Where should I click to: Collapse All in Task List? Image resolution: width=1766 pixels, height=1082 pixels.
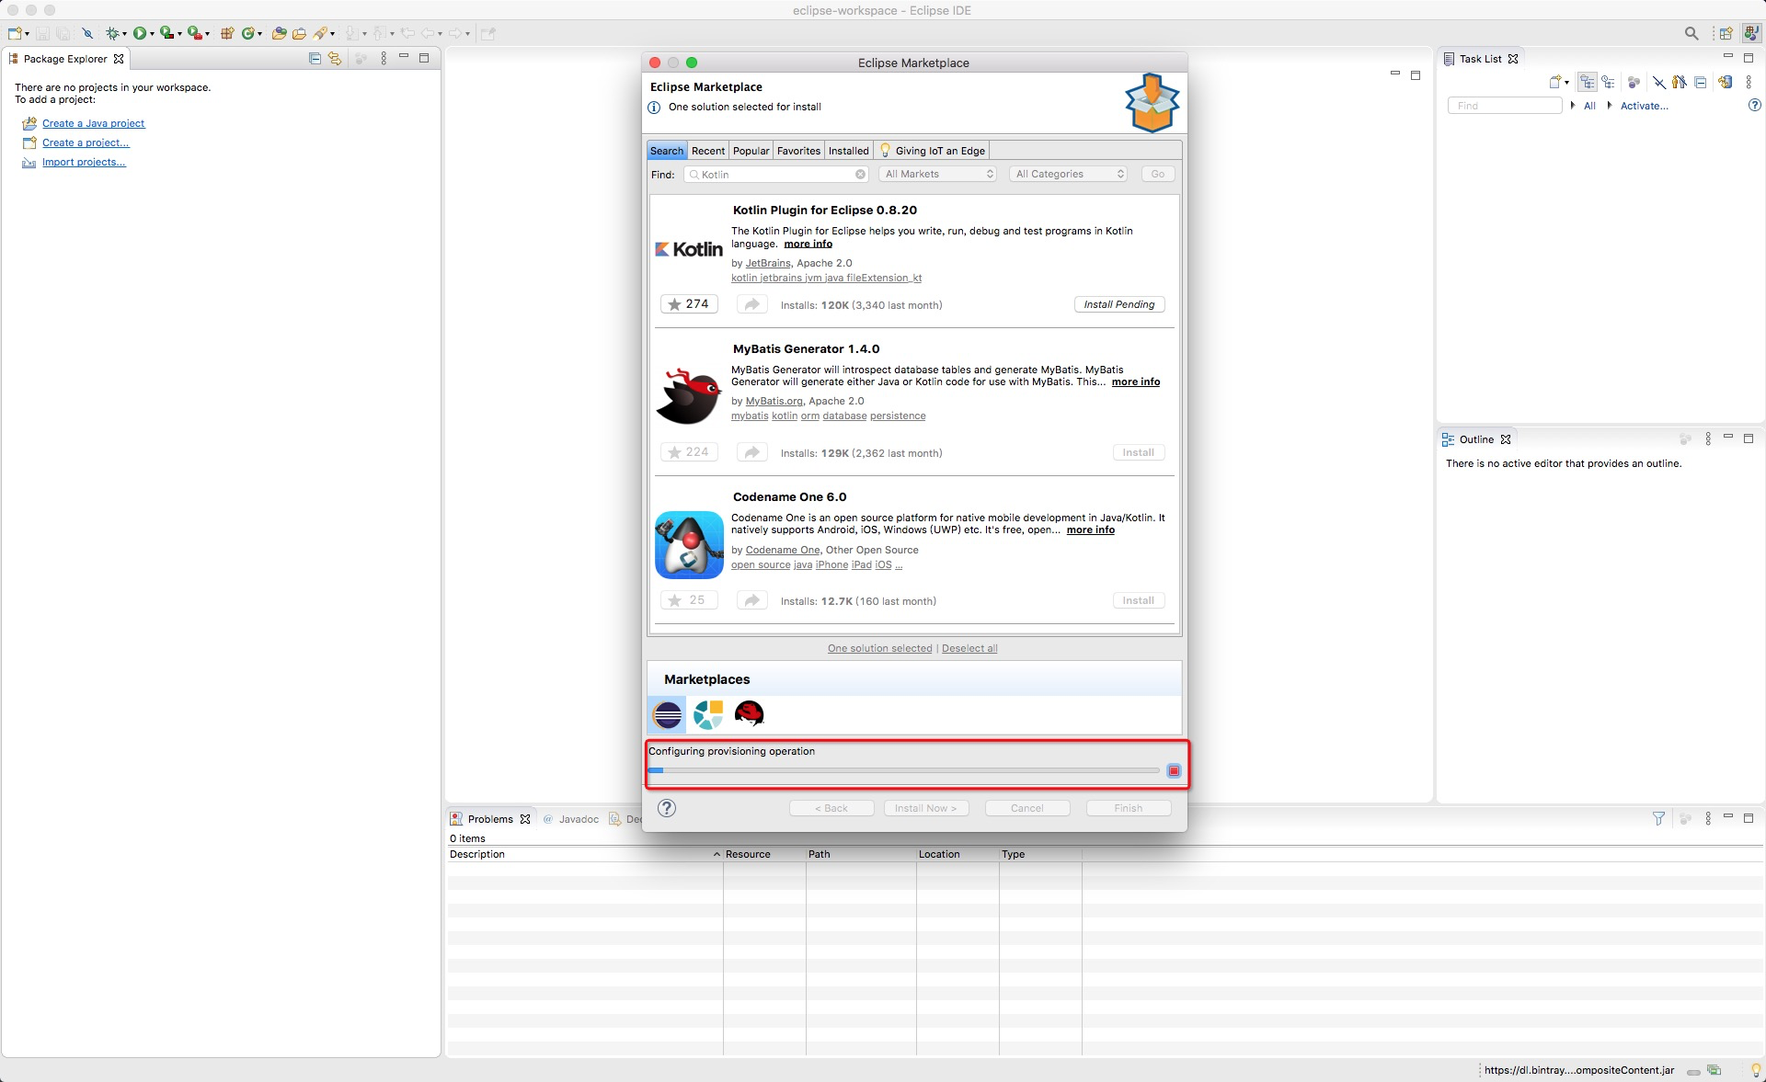pos(1701,82)
